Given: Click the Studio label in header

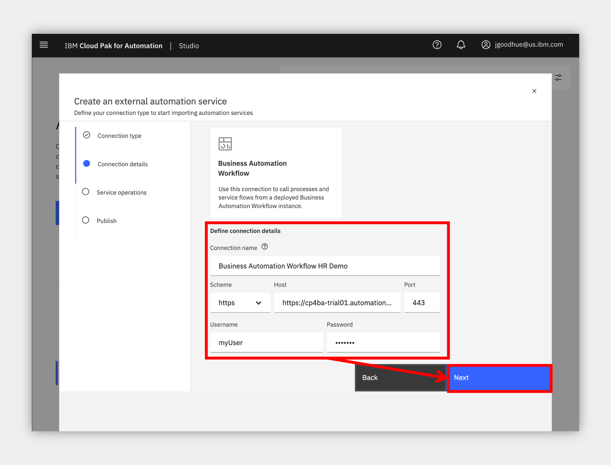Looking at the screenshot, I should 189,46.
